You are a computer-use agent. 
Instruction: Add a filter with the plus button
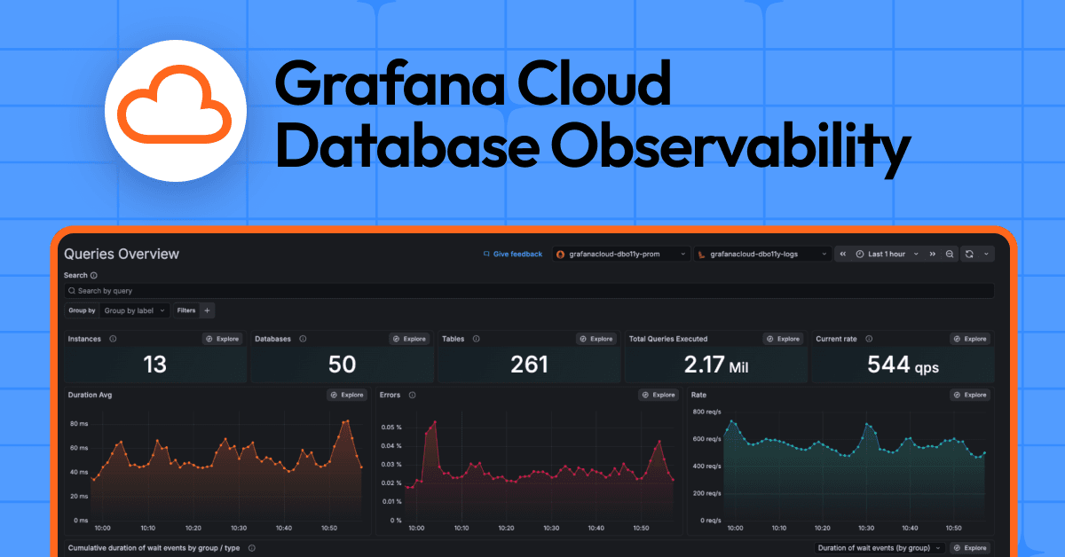(x=207, y=310)
